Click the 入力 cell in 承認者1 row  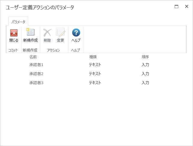tap(145, 65)
